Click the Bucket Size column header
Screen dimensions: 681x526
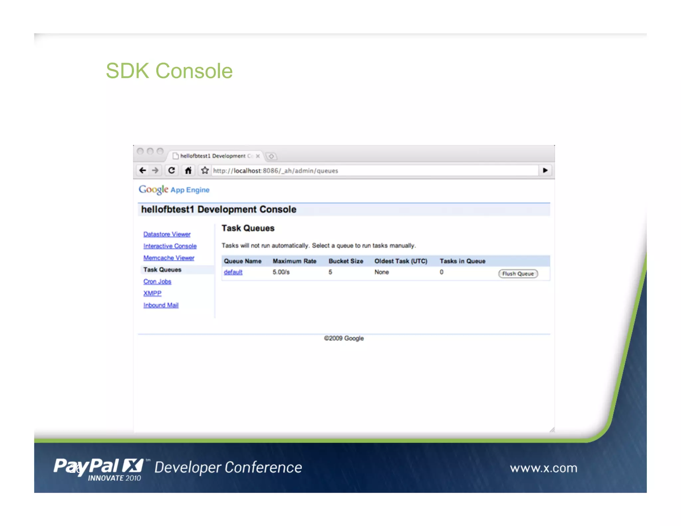(x=346, y=261)
